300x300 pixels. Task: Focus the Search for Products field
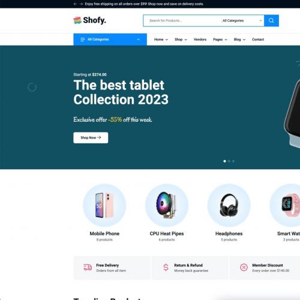(x=183, y=20)
